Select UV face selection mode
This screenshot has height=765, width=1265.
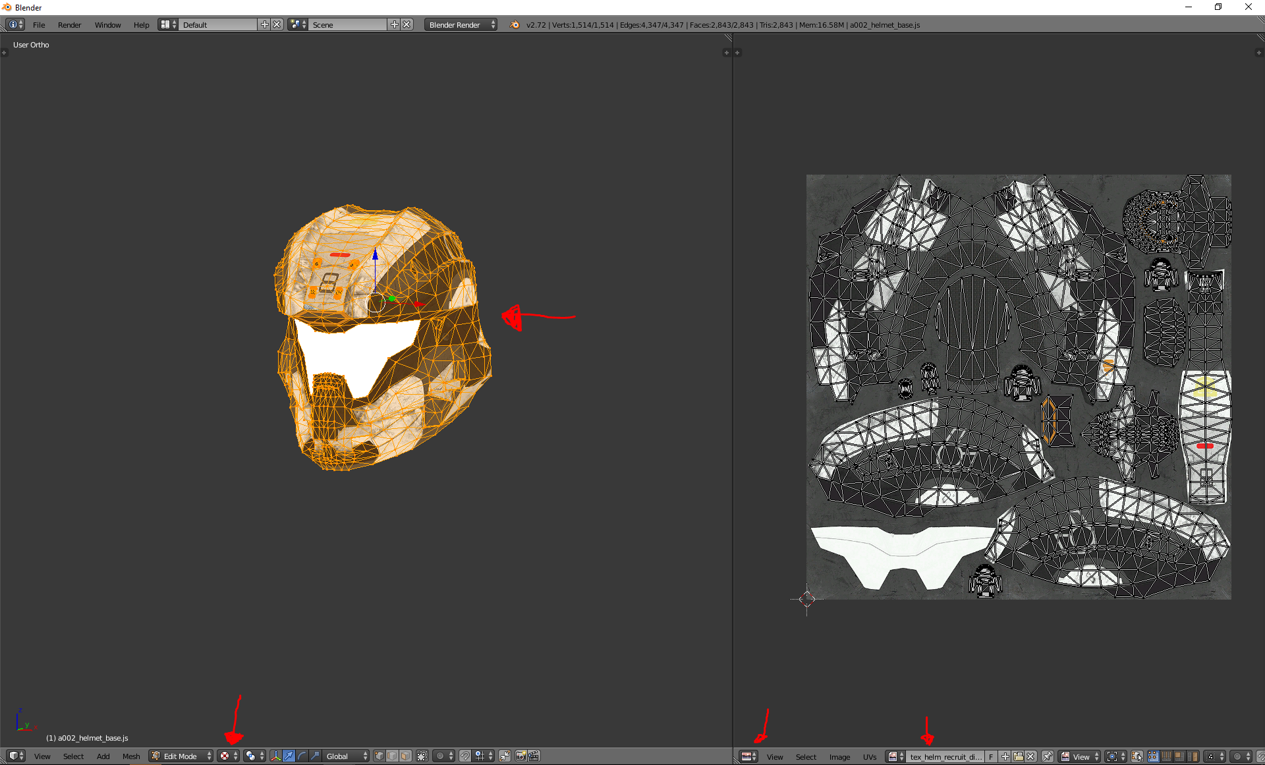click(1179, 756)
